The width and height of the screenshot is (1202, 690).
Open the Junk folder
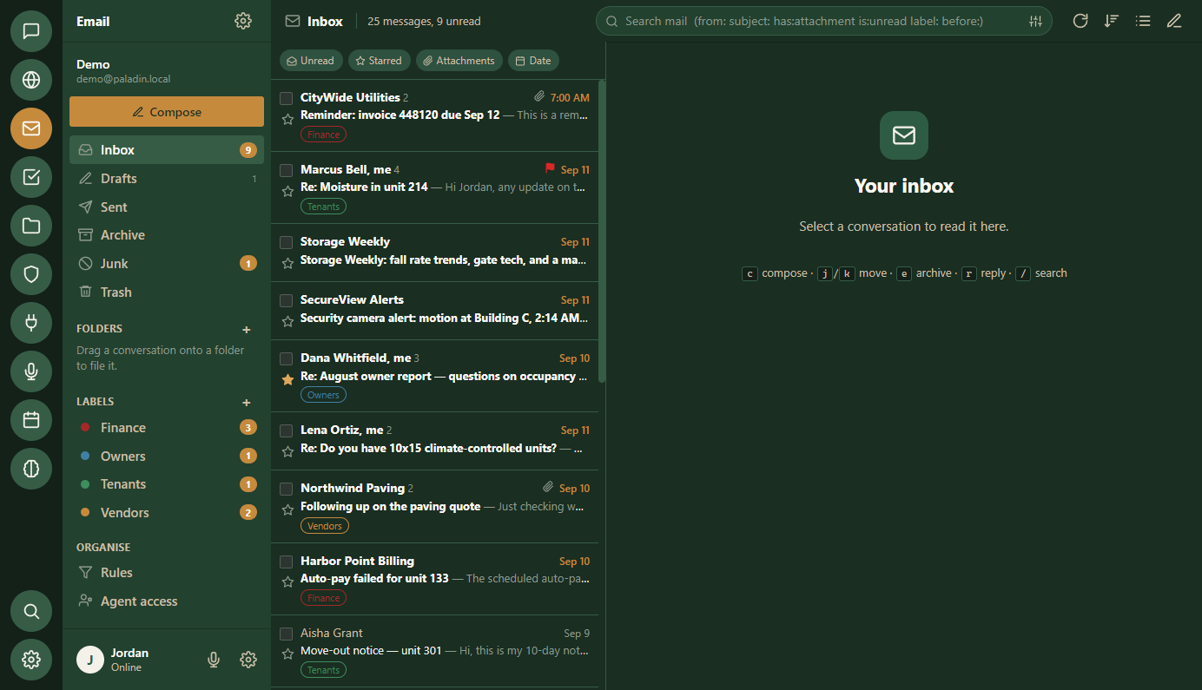click(x=167, y=264)
